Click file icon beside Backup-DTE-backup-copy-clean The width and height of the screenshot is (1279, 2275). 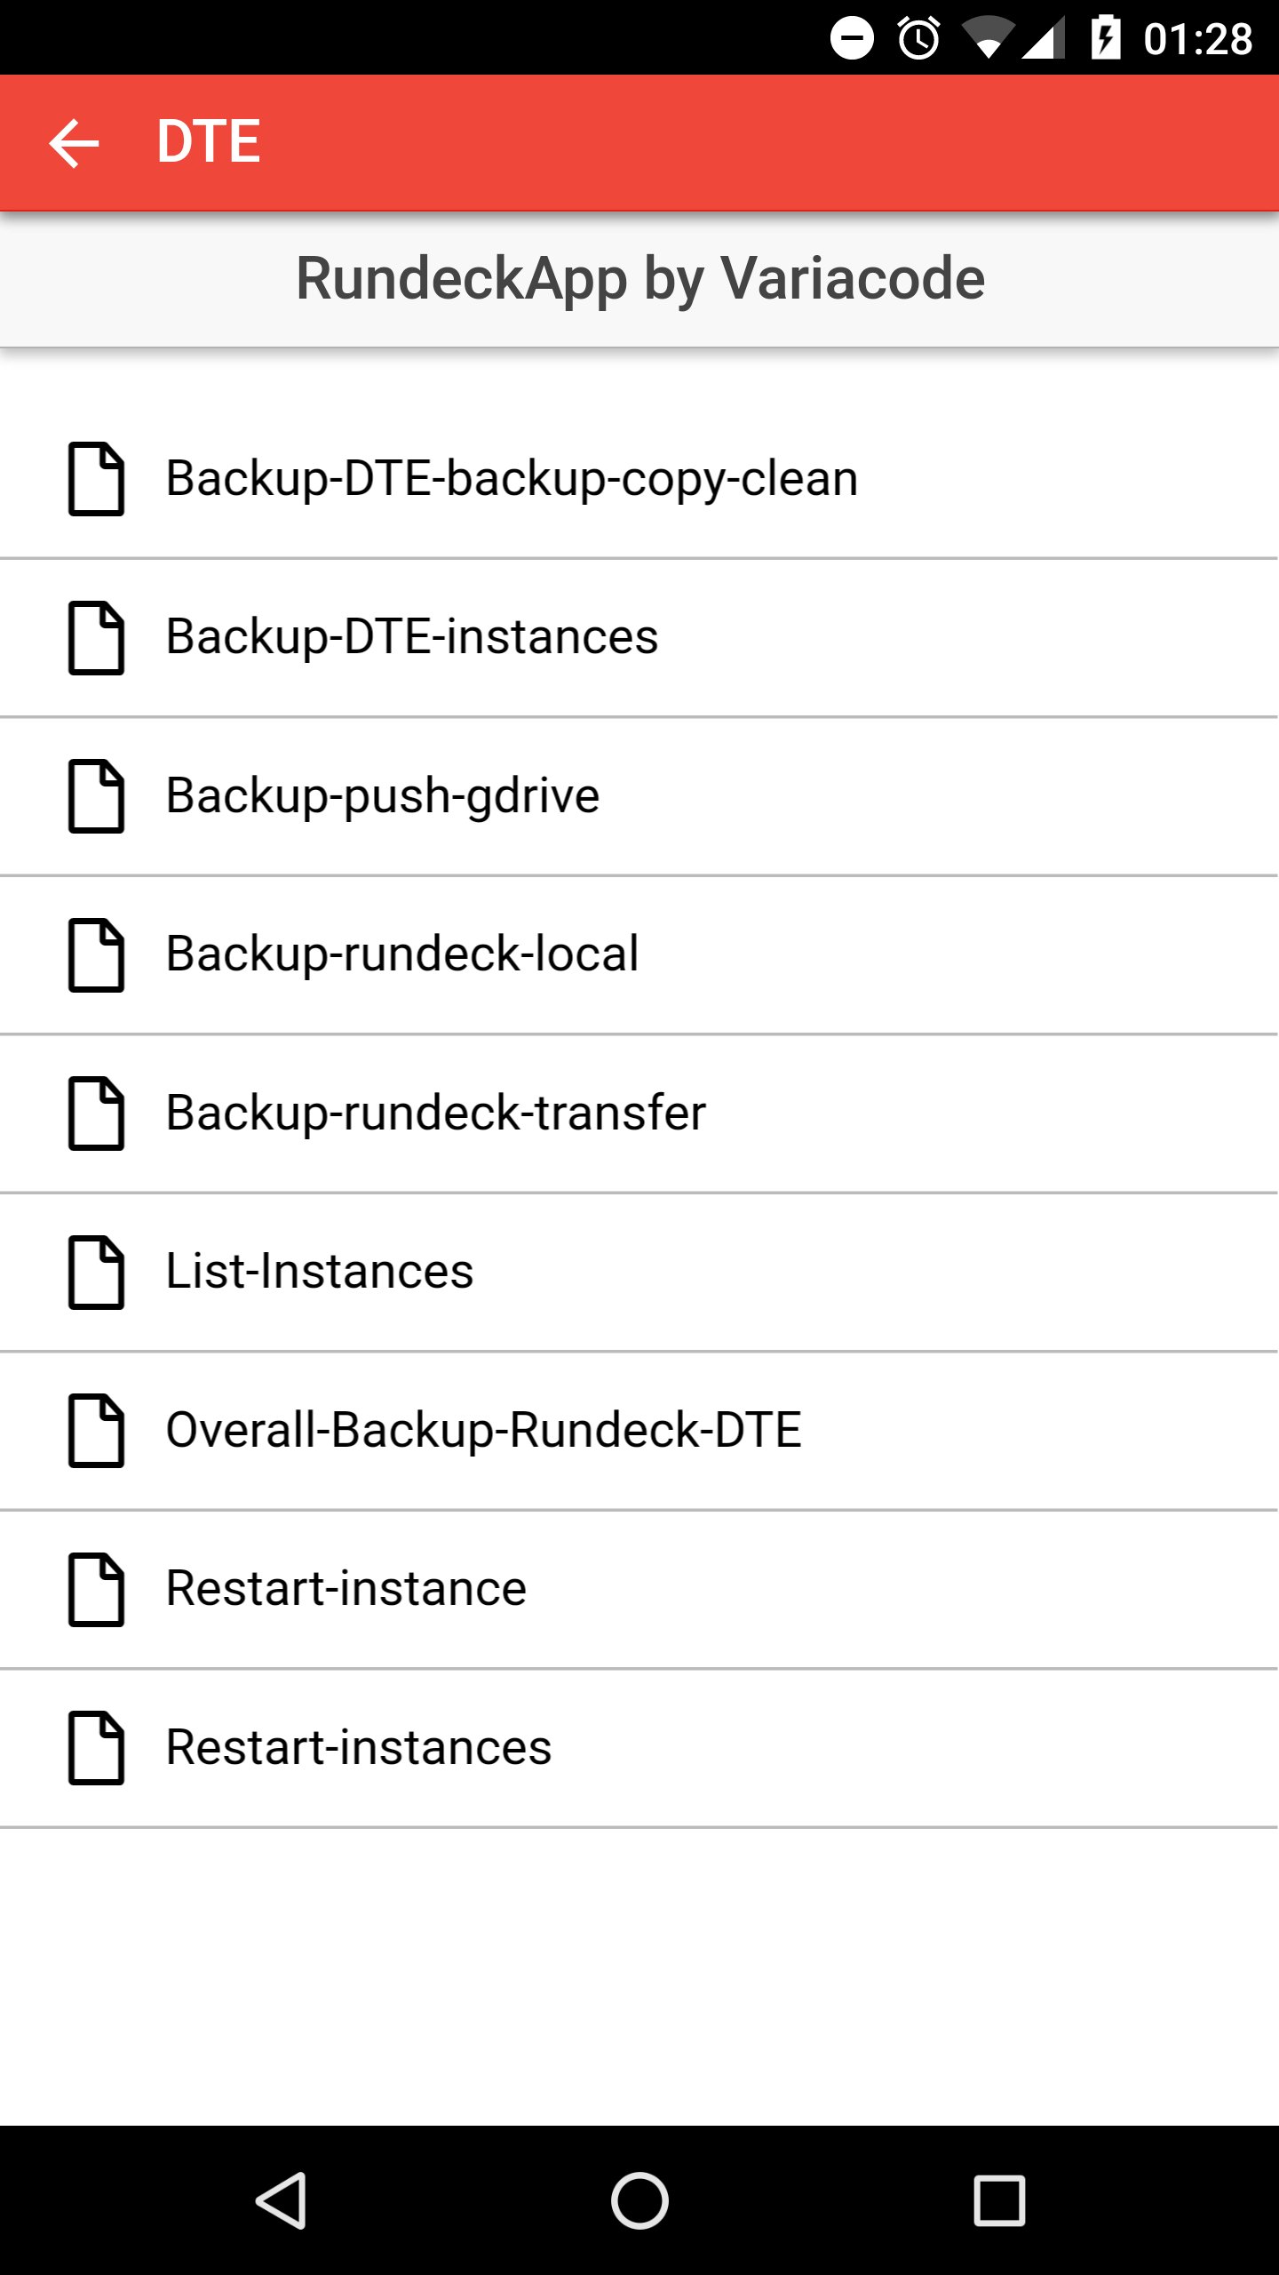[97, 479]
